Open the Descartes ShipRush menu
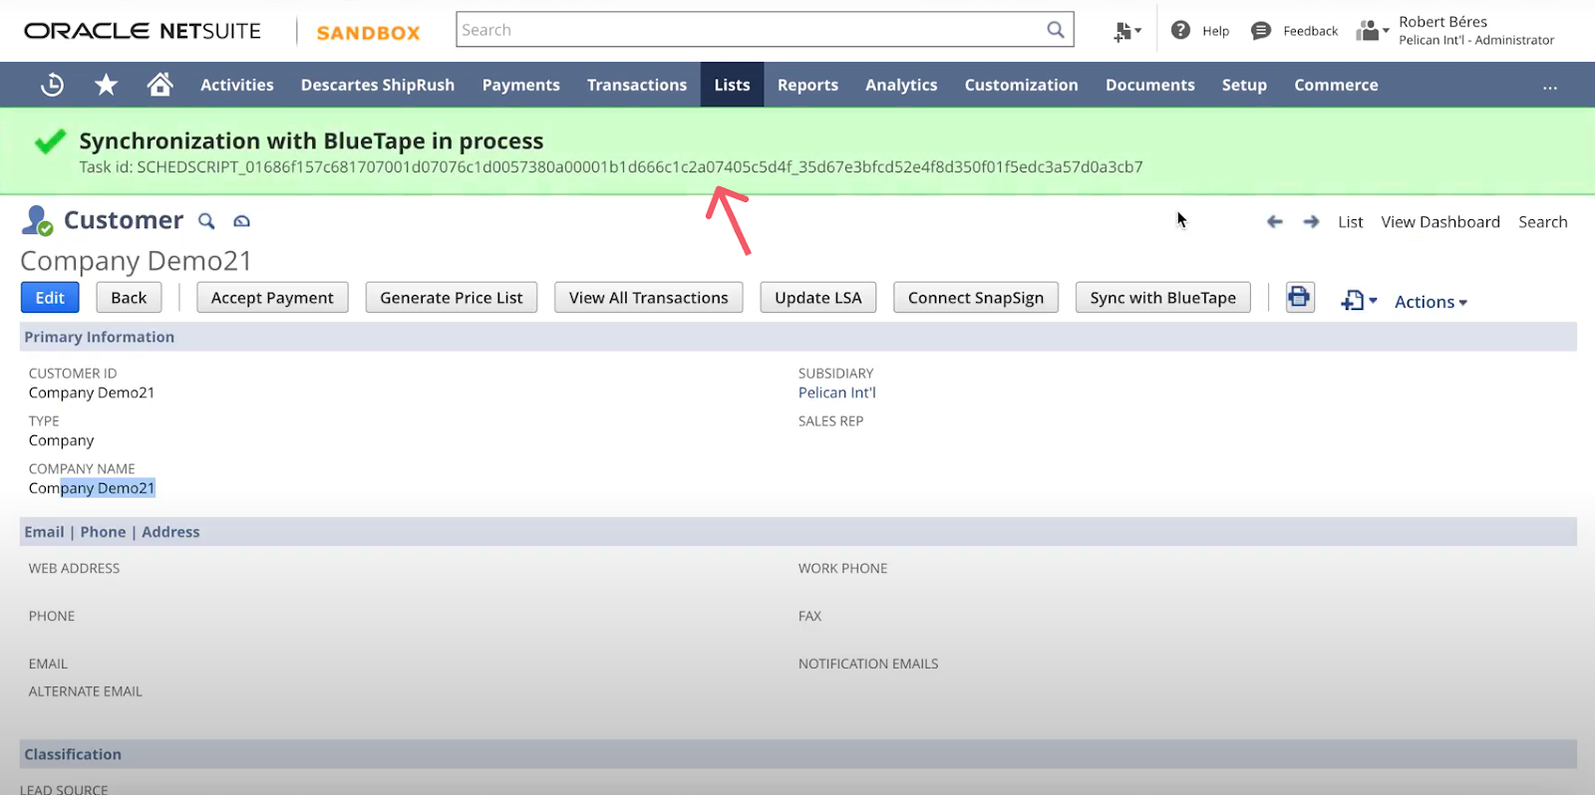 [x=378, y=85]
